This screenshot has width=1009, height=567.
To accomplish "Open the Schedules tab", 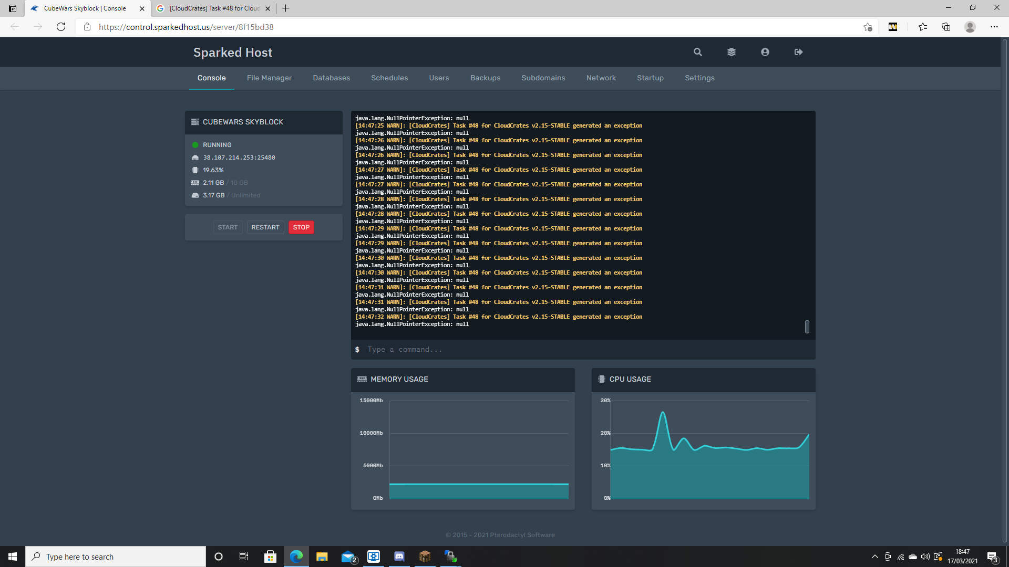I will pyautogui.click(x=389, y=78).
